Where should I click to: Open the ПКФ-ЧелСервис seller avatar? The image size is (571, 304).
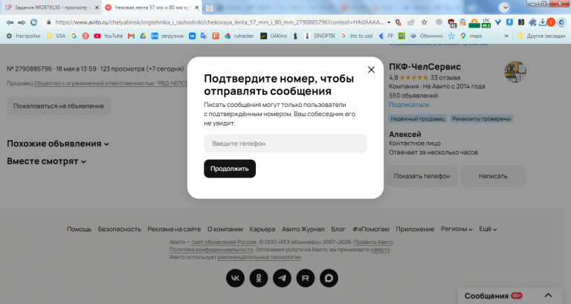point(515,71)
